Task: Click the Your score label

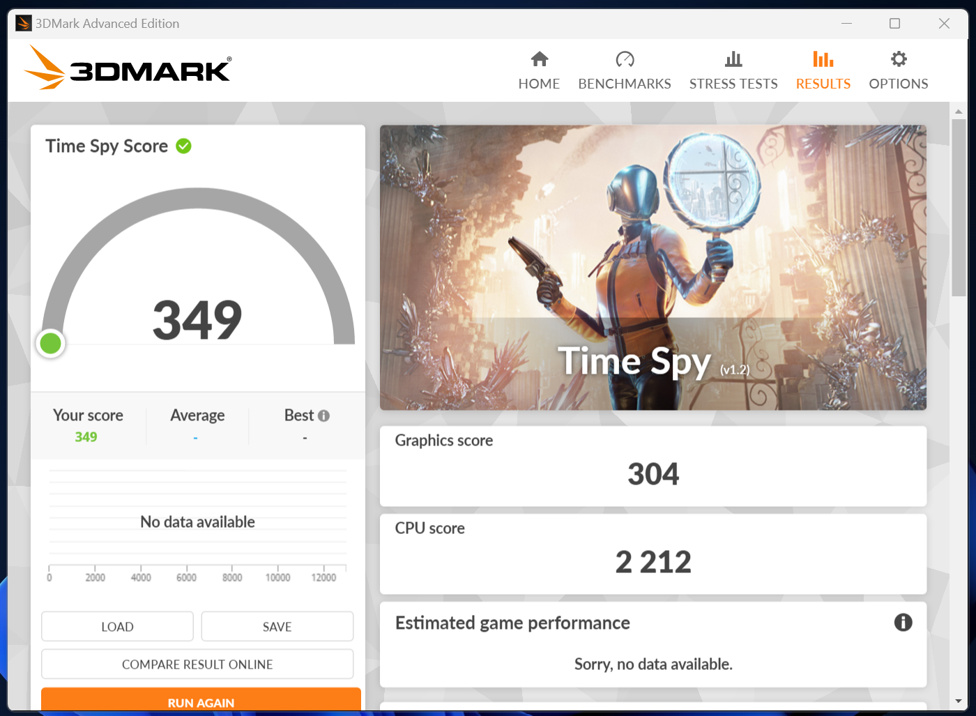Action: click(88, 416)
